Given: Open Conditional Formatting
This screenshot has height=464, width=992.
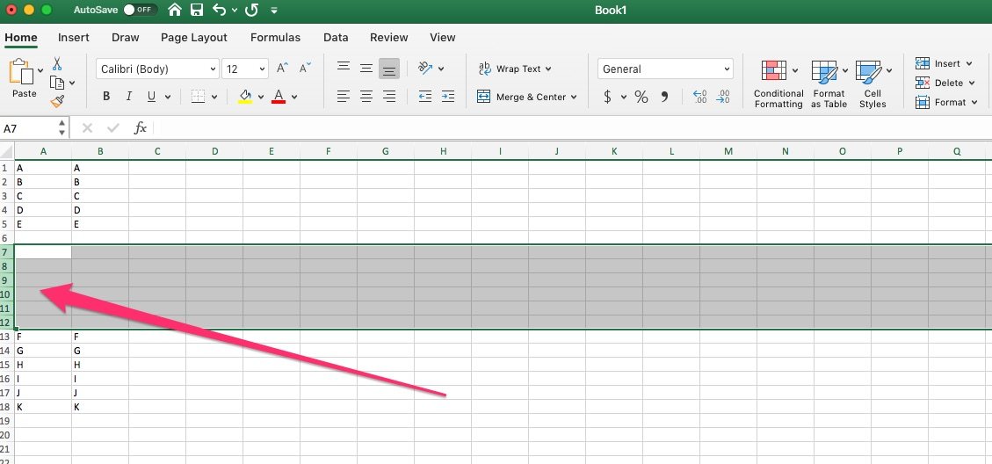Looking at the screenshot, I should pyautogui.click(x=778, y=84).
